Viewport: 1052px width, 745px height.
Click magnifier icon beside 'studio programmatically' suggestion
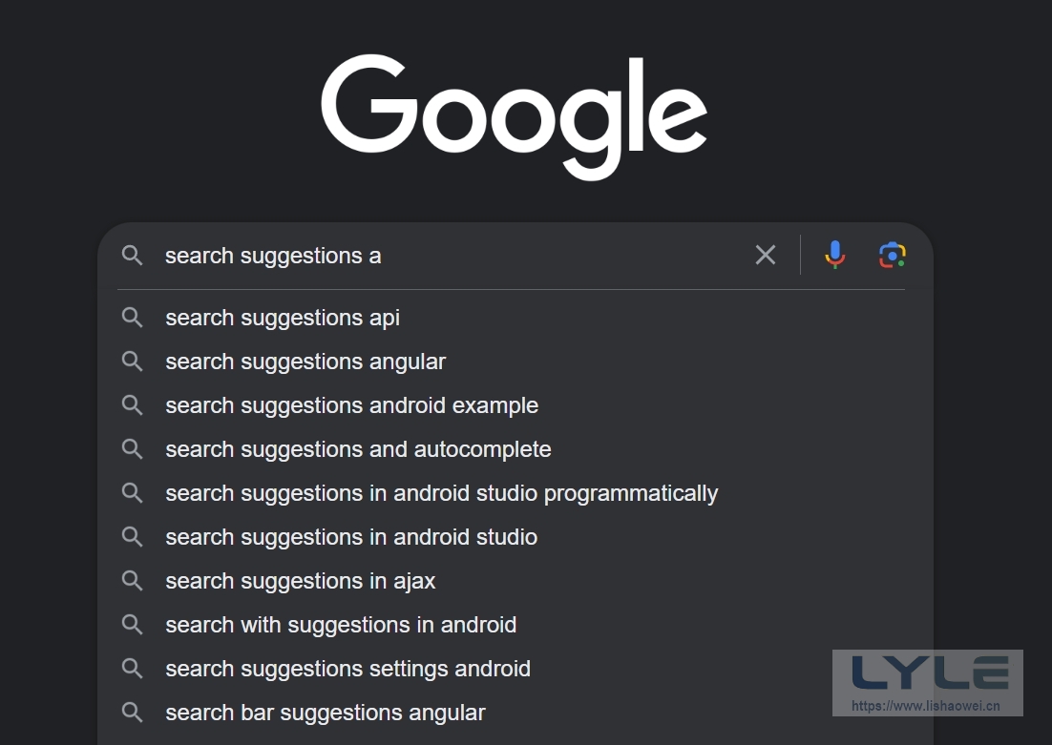[132, 493]
